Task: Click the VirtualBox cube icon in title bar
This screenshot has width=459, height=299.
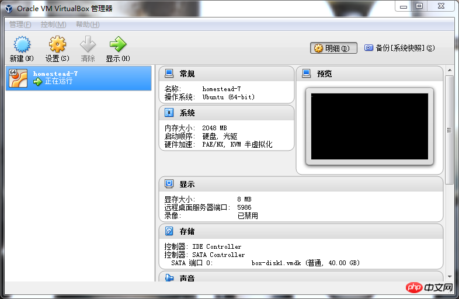Action: [9, 9]
